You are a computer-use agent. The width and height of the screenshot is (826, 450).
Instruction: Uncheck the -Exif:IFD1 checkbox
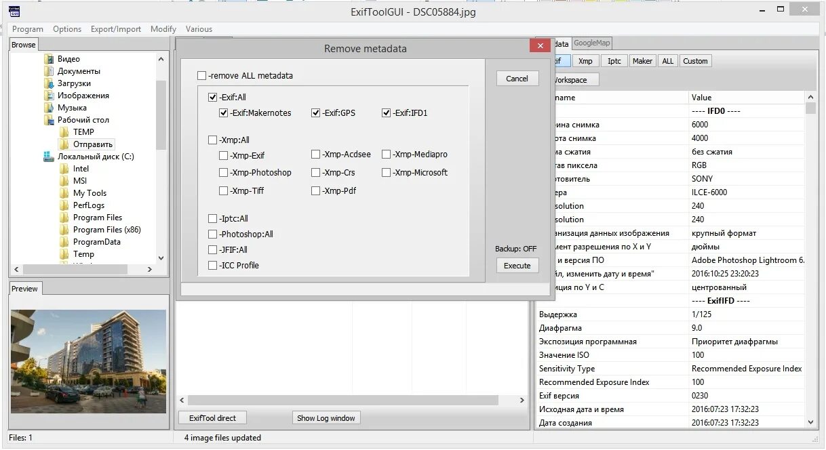click(387, 113)
